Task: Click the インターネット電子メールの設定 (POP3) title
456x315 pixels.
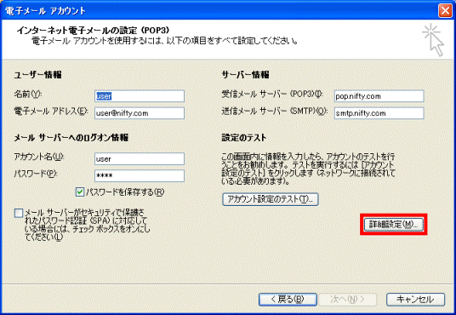Action: tap(93, 31)
